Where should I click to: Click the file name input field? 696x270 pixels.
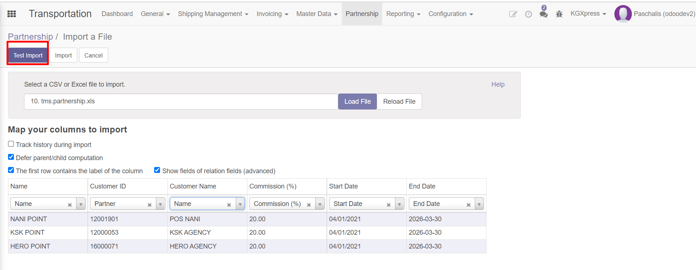[x=181, y=102]
